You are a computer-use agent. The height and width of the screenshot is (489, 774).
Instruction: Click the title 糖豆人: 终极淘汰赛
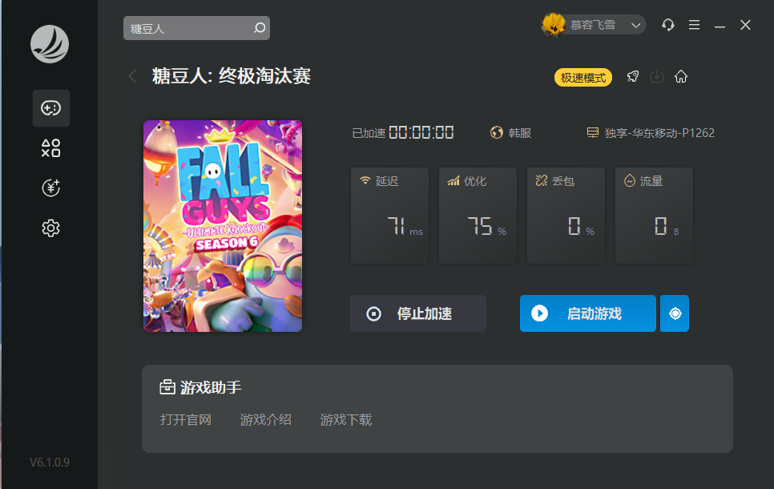231,77
